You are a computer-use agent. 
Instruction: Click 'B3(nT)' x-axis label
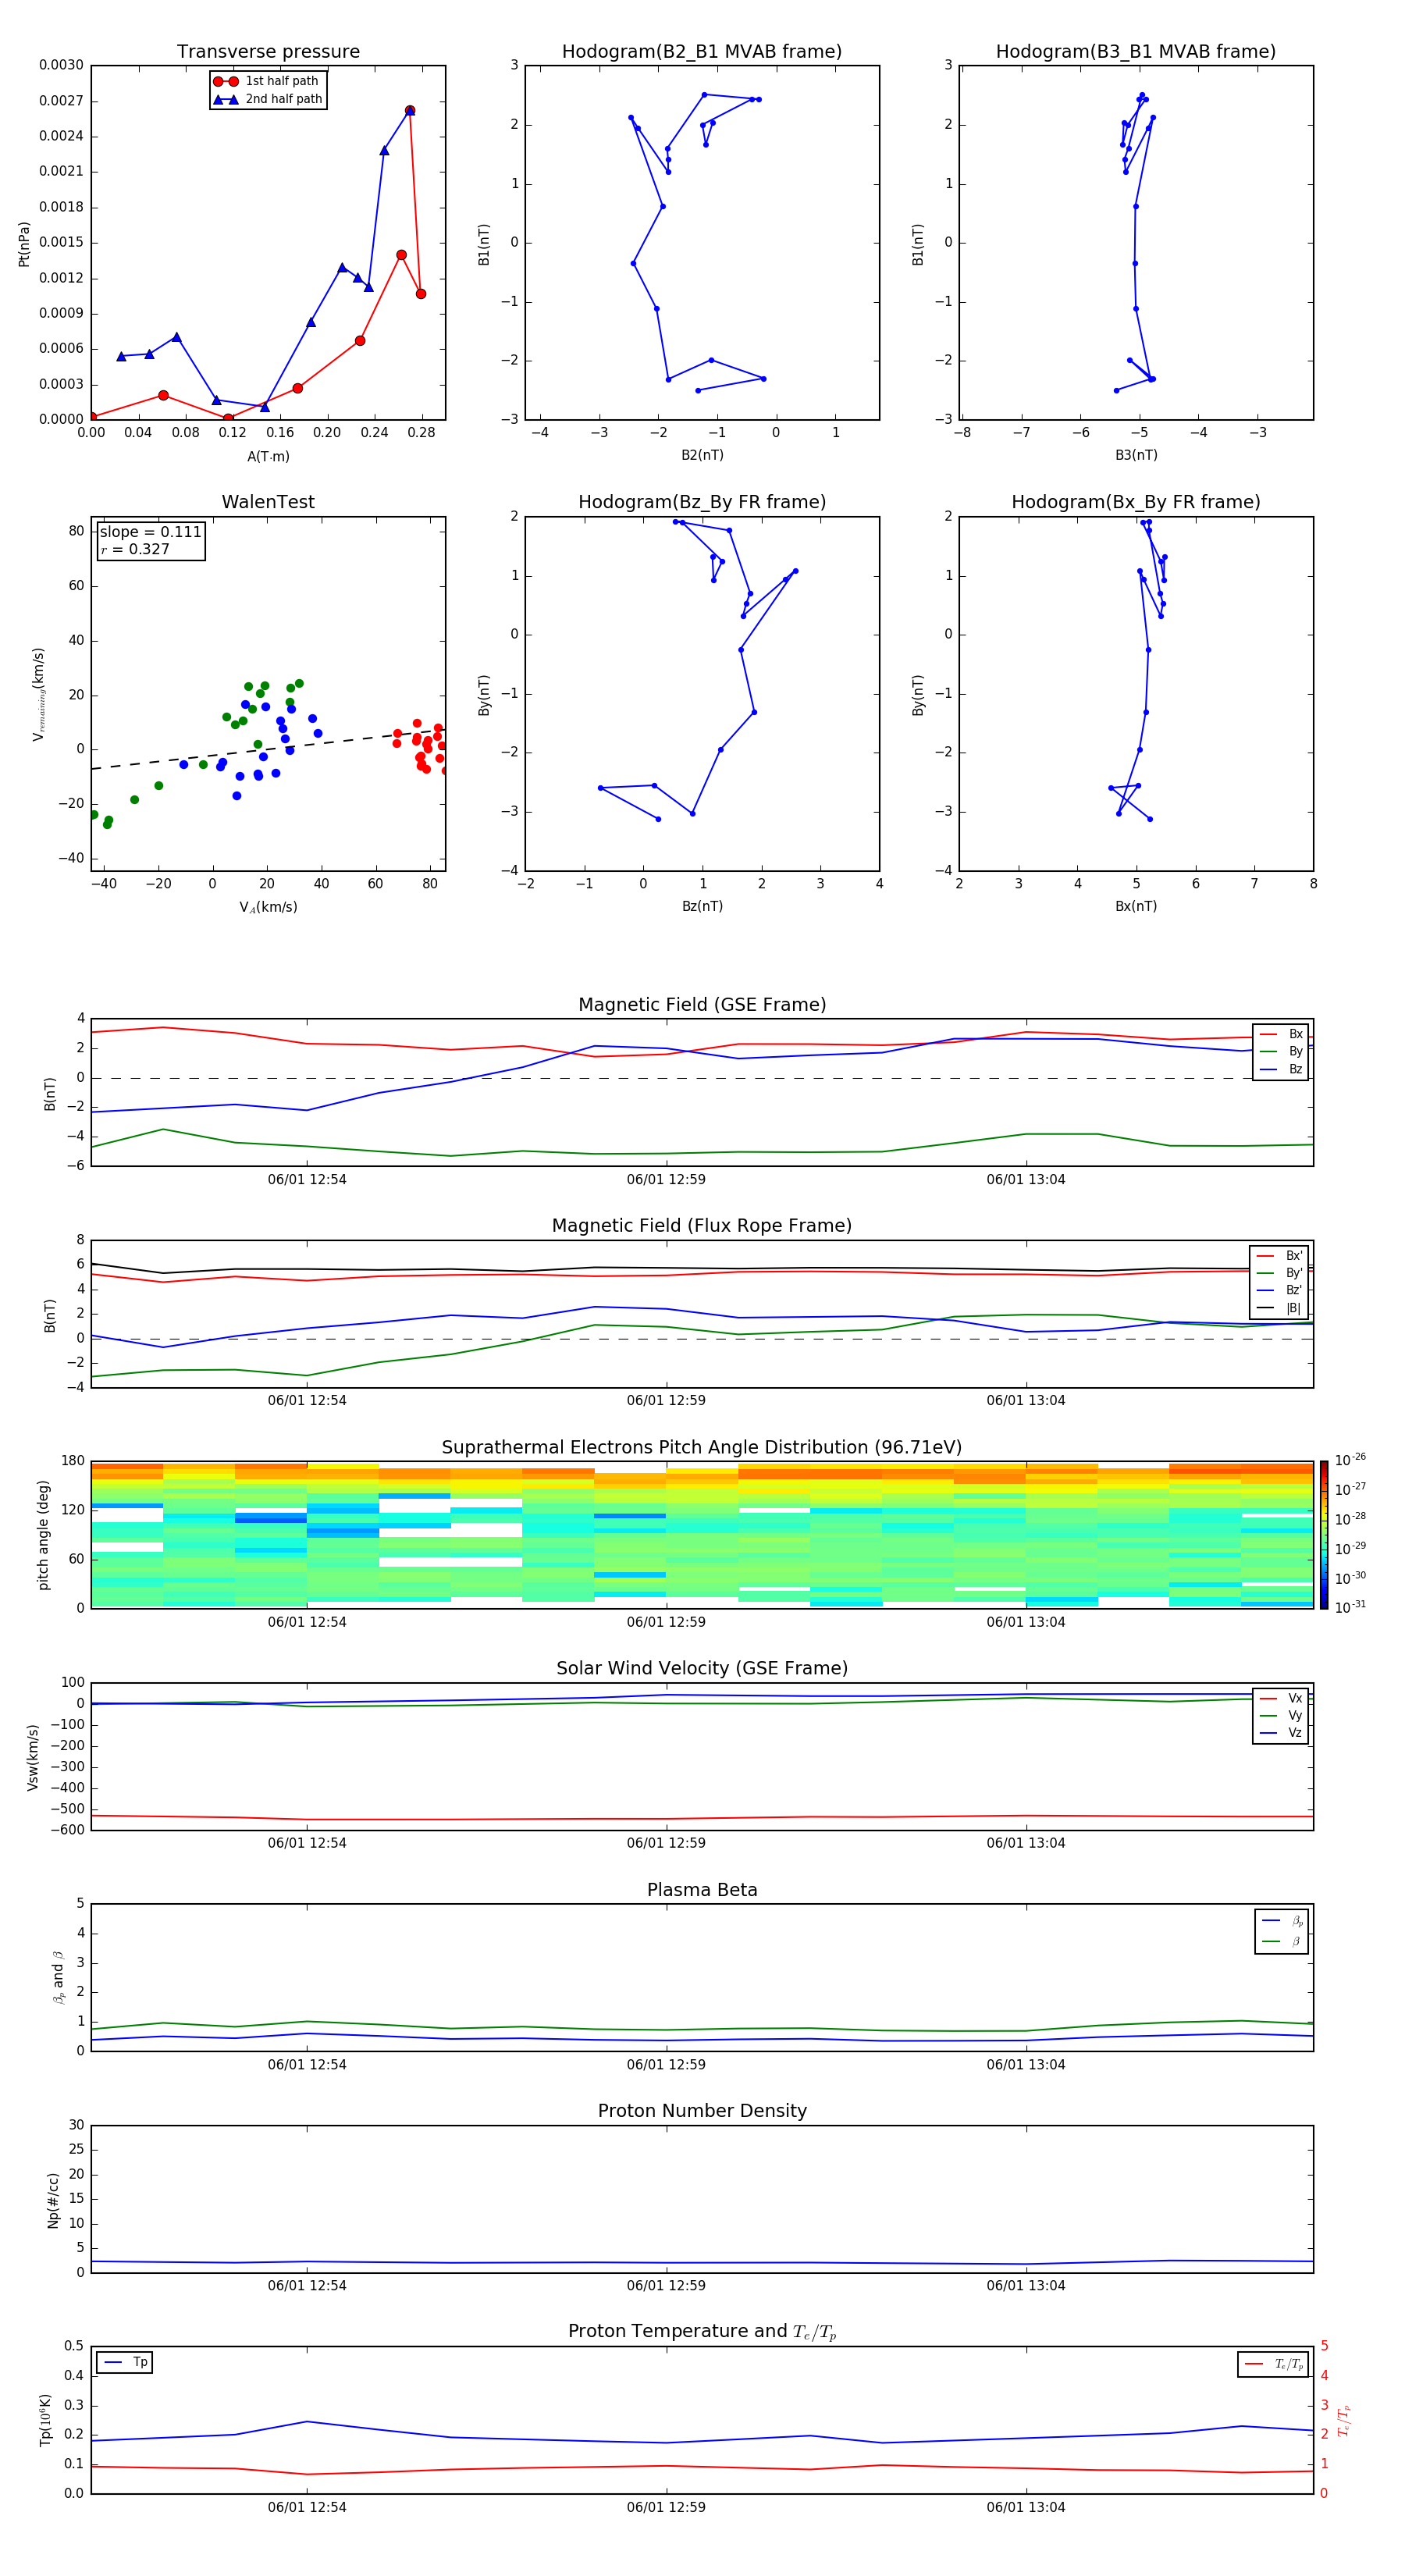(x=1136, y=455)
